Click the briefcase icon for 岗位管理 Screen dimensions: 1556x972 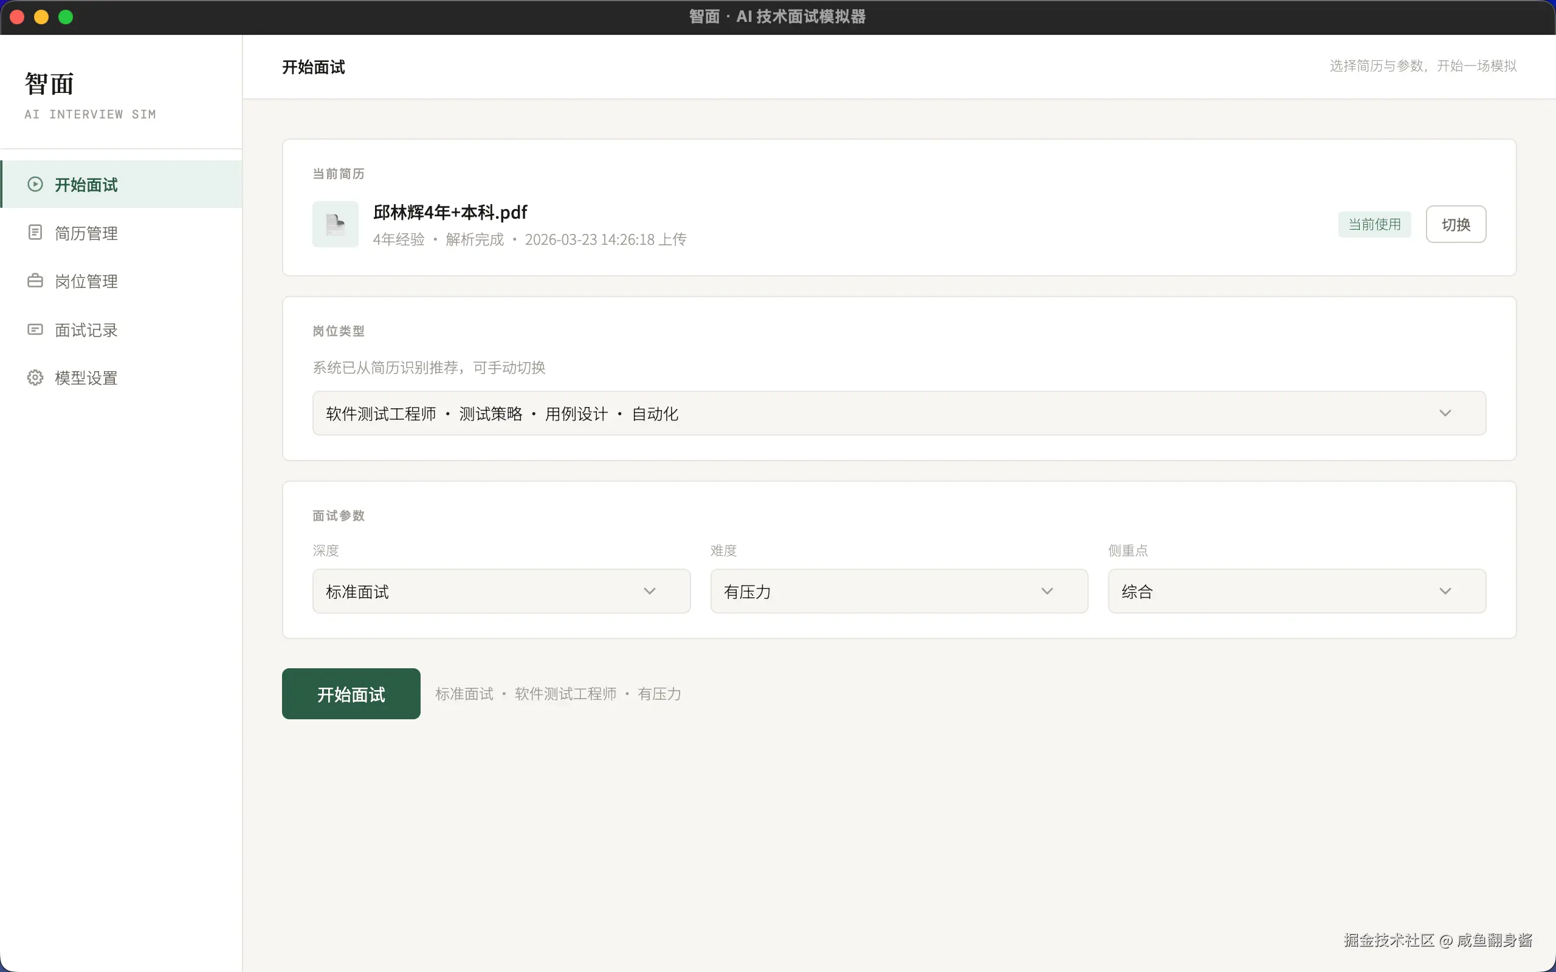(35, 280)
